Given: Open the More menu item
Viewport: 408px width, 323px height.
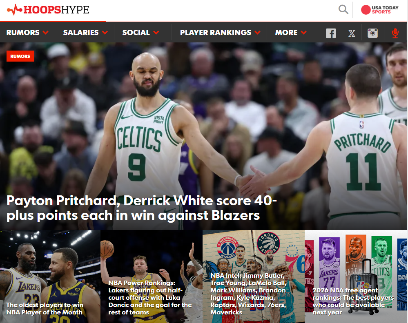Looking at the screenshot, I should click(286, 33).
